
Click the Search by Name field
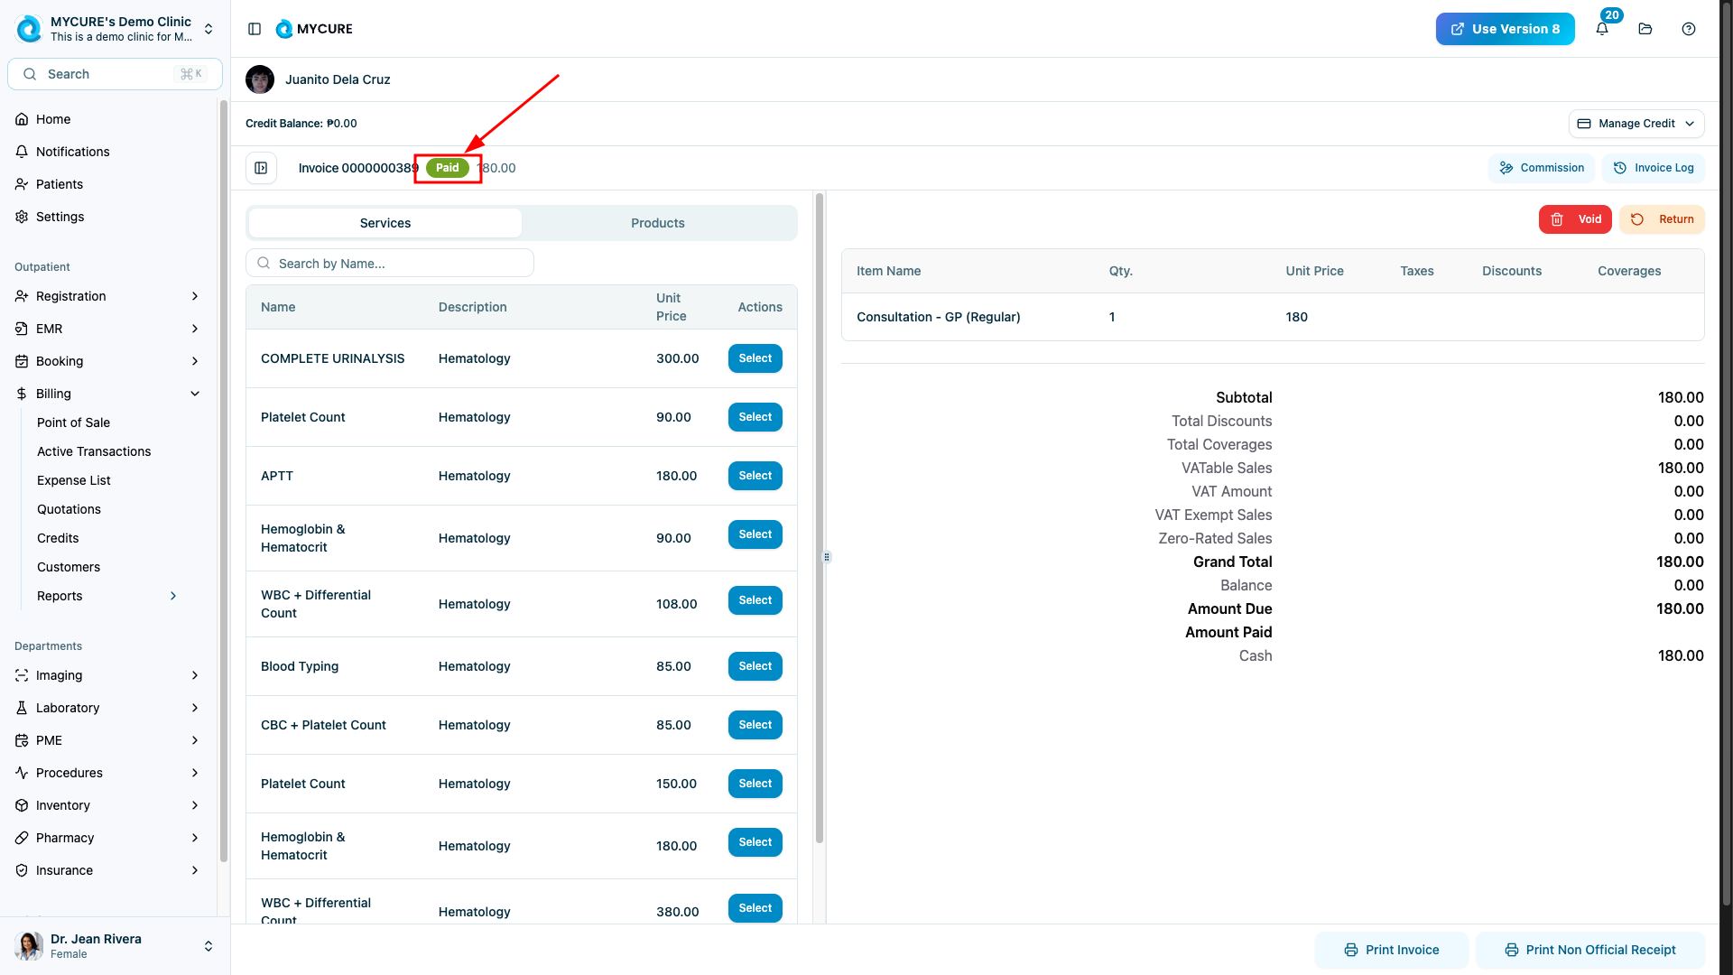[390, 264]
